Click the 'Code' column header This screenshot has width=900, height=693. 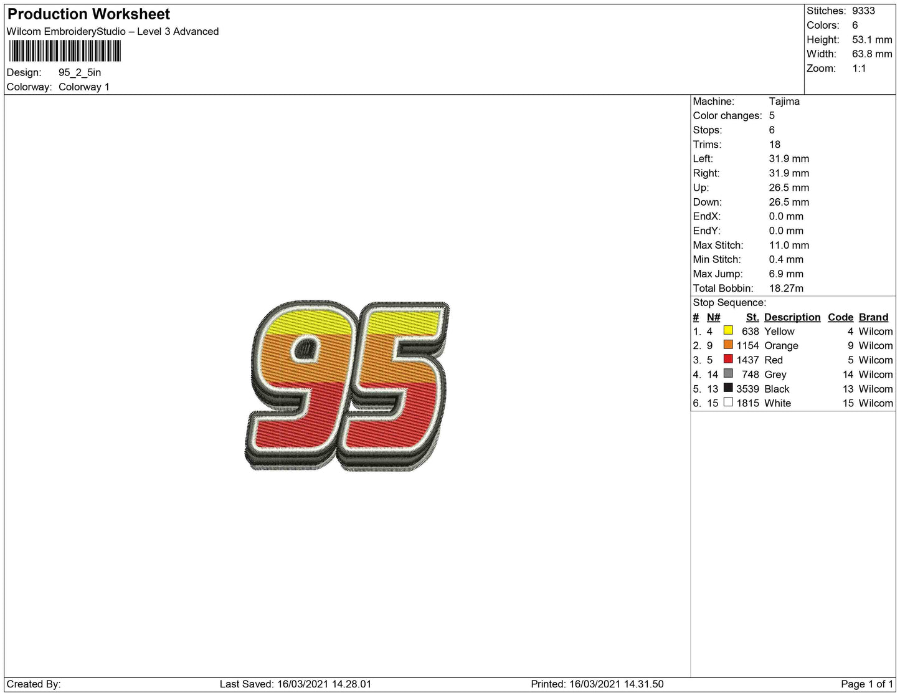(x=840, y=317)
